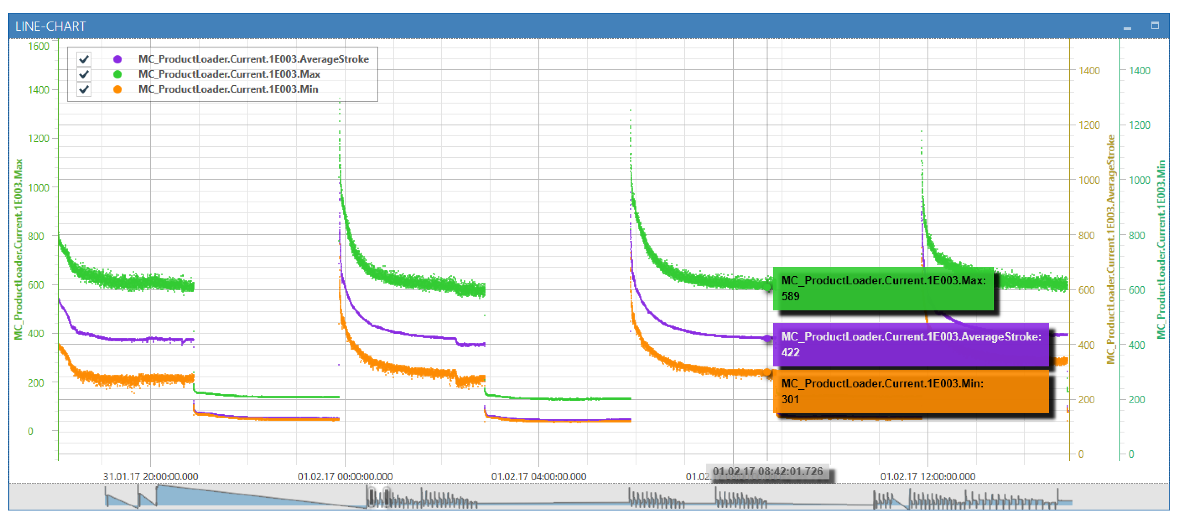
Task: Click the first spike in overview navigator
Action: 106,497
